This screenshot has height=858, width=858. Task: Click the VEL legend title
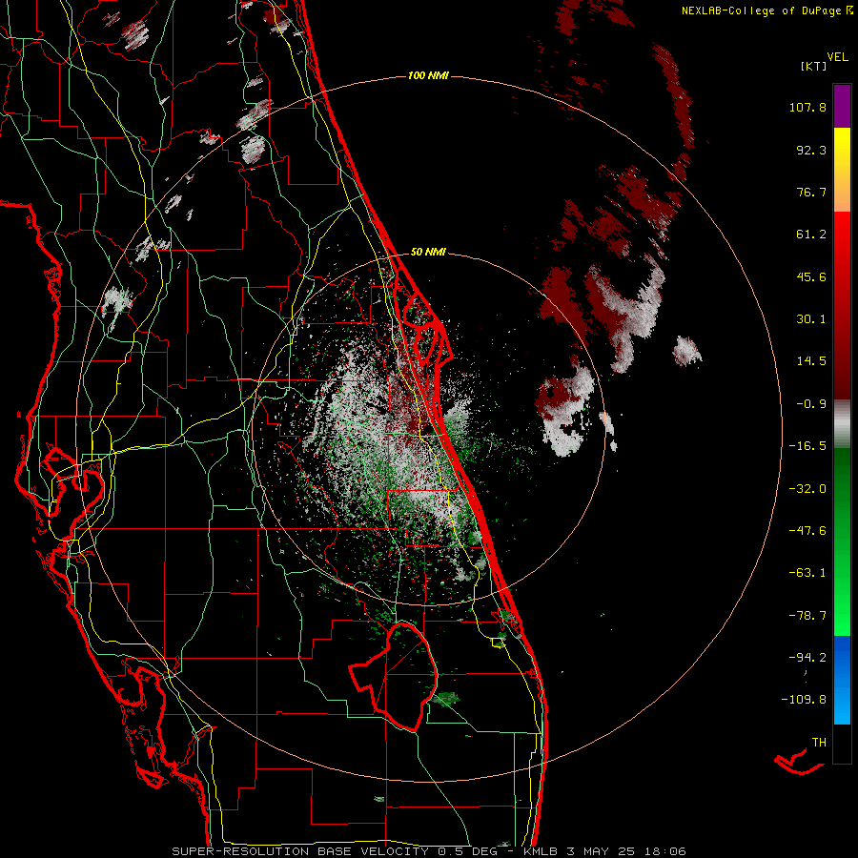point(837,56)
